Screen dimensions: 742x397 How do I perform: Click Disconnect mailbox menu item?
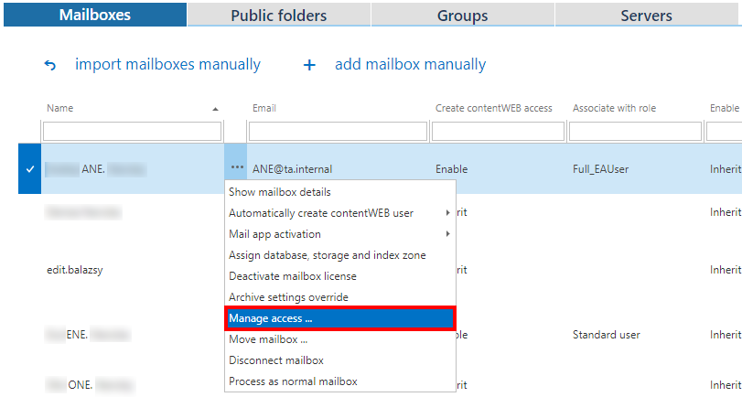coord(276,360)
